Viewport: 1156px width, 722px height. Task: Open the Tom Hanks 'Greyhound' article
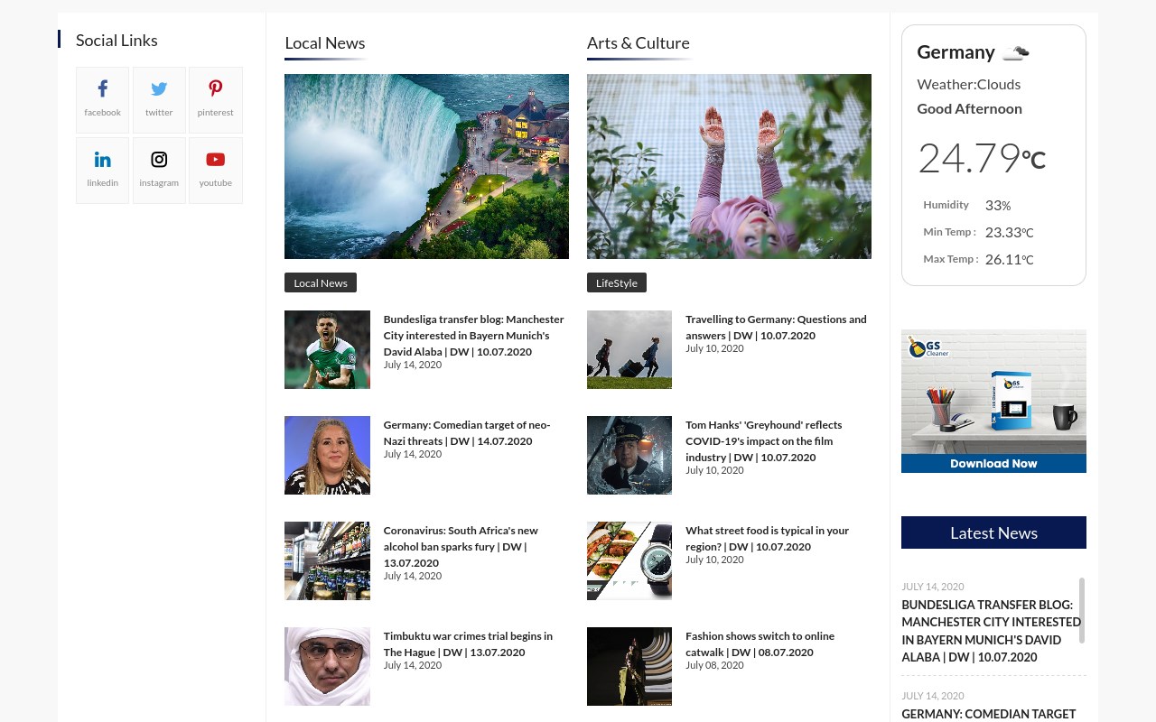764,440
